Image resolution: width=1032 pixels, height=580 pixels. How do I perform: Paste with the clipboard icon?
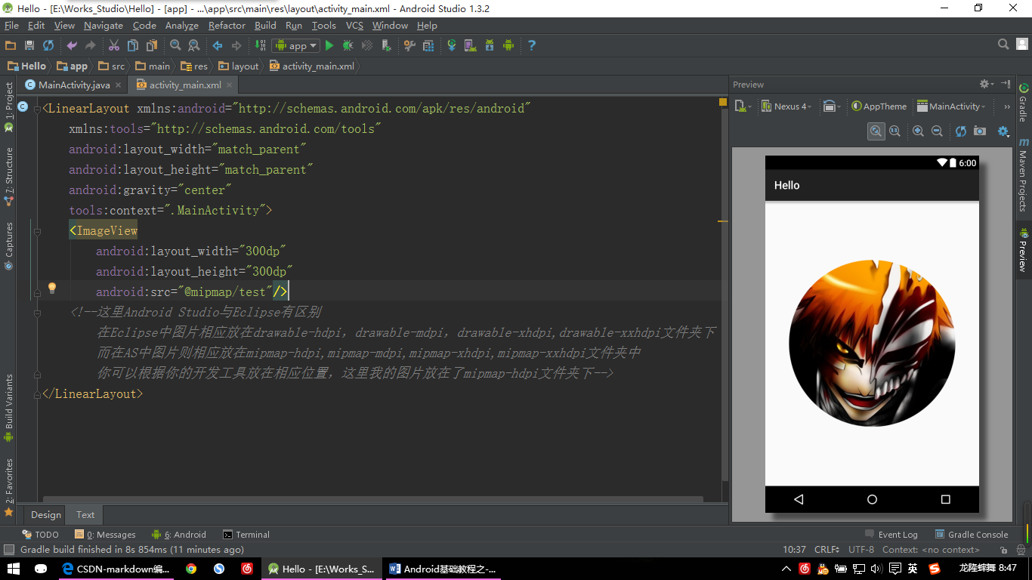[150, 45]
